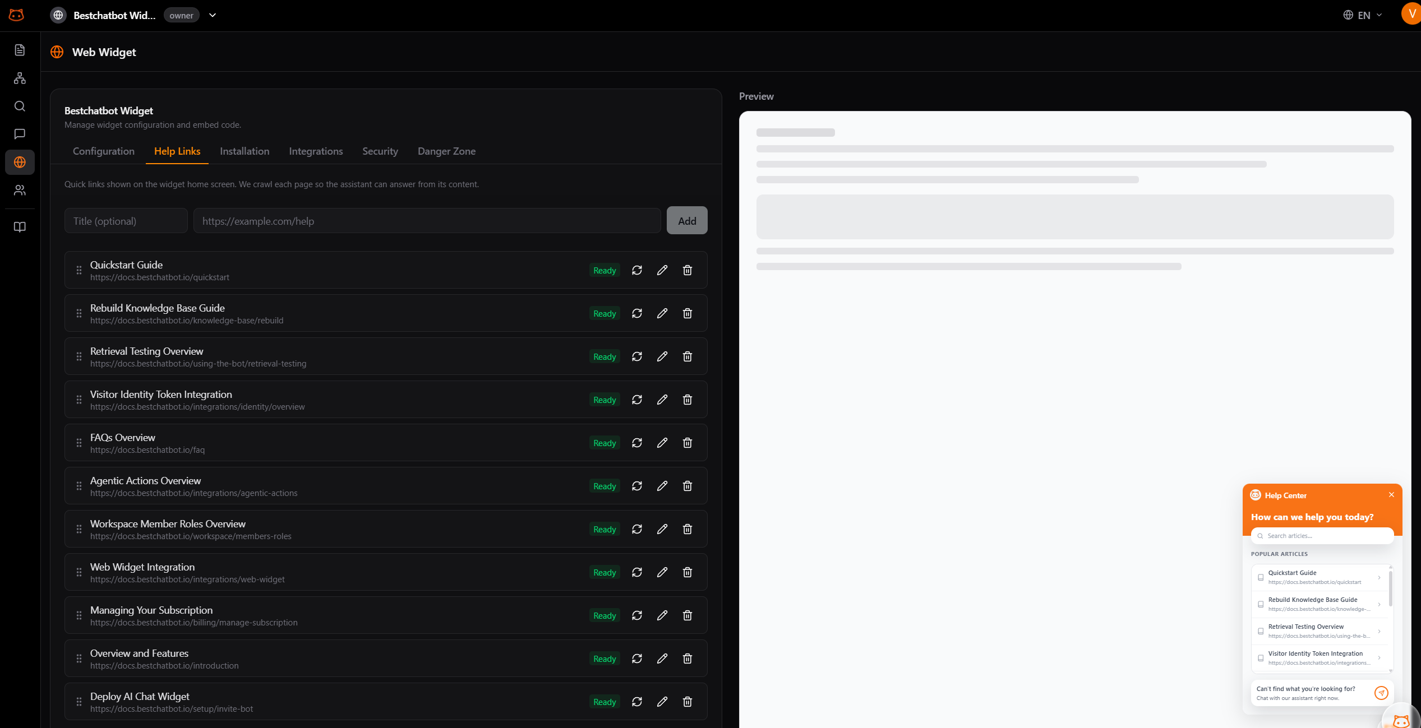The height and width of the screenshot is (728, 1421).
Task: Click the Workspace Member Roles Overview title
Action: pyautogui.click(x=168, y=524)
